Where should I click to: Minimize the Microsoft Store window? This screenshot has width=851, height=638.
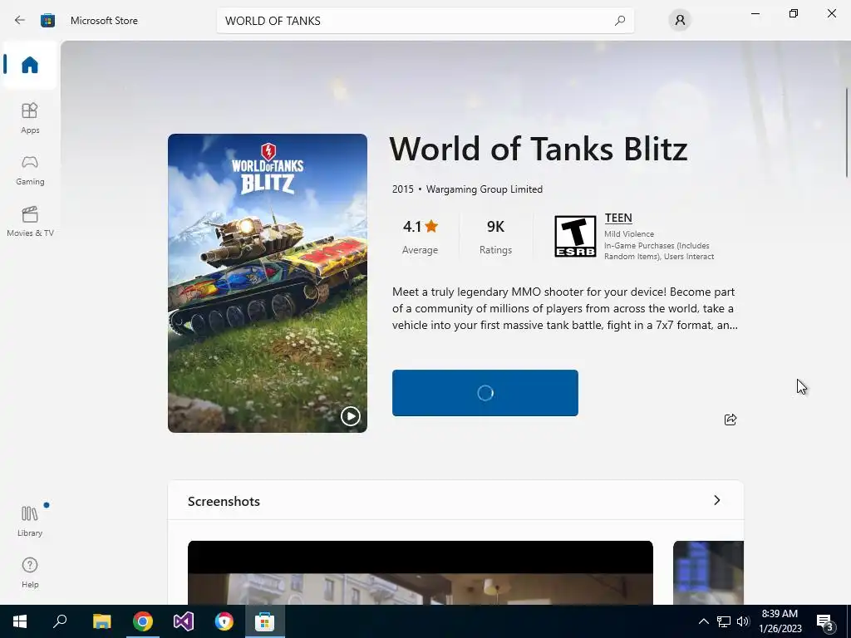click(755, 13)
